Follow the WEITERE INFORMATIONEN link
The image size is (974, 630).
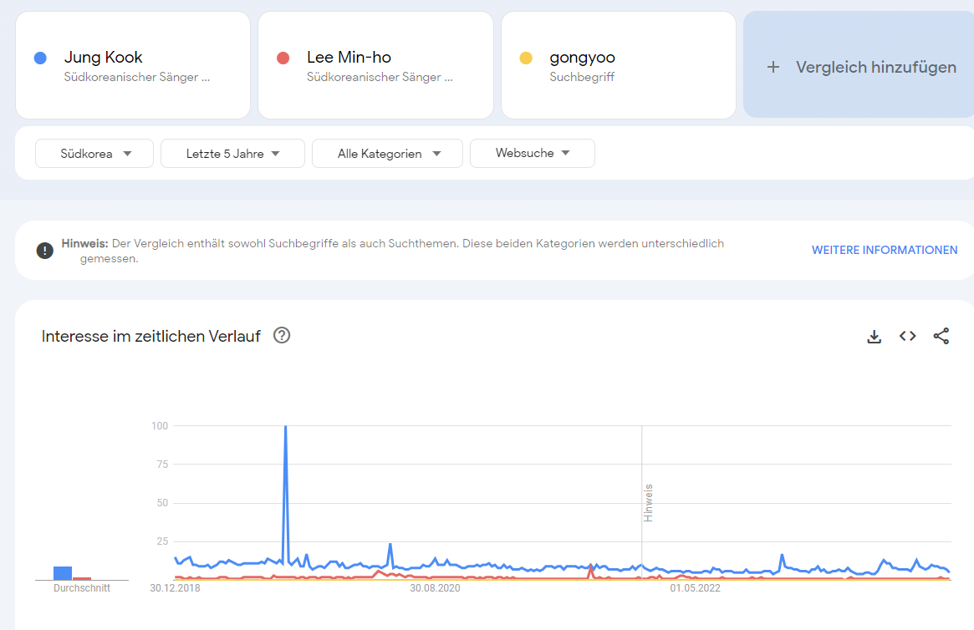pyautogui.click(x=885, y=250)
